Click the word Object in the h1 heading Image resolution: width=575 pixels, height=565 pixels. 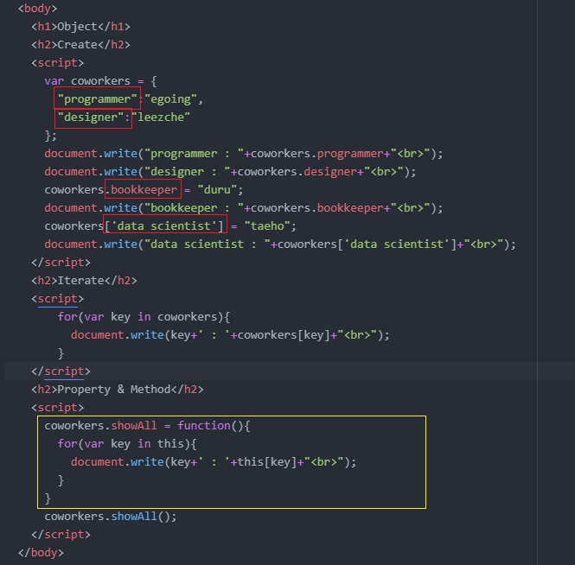point(77,27)
